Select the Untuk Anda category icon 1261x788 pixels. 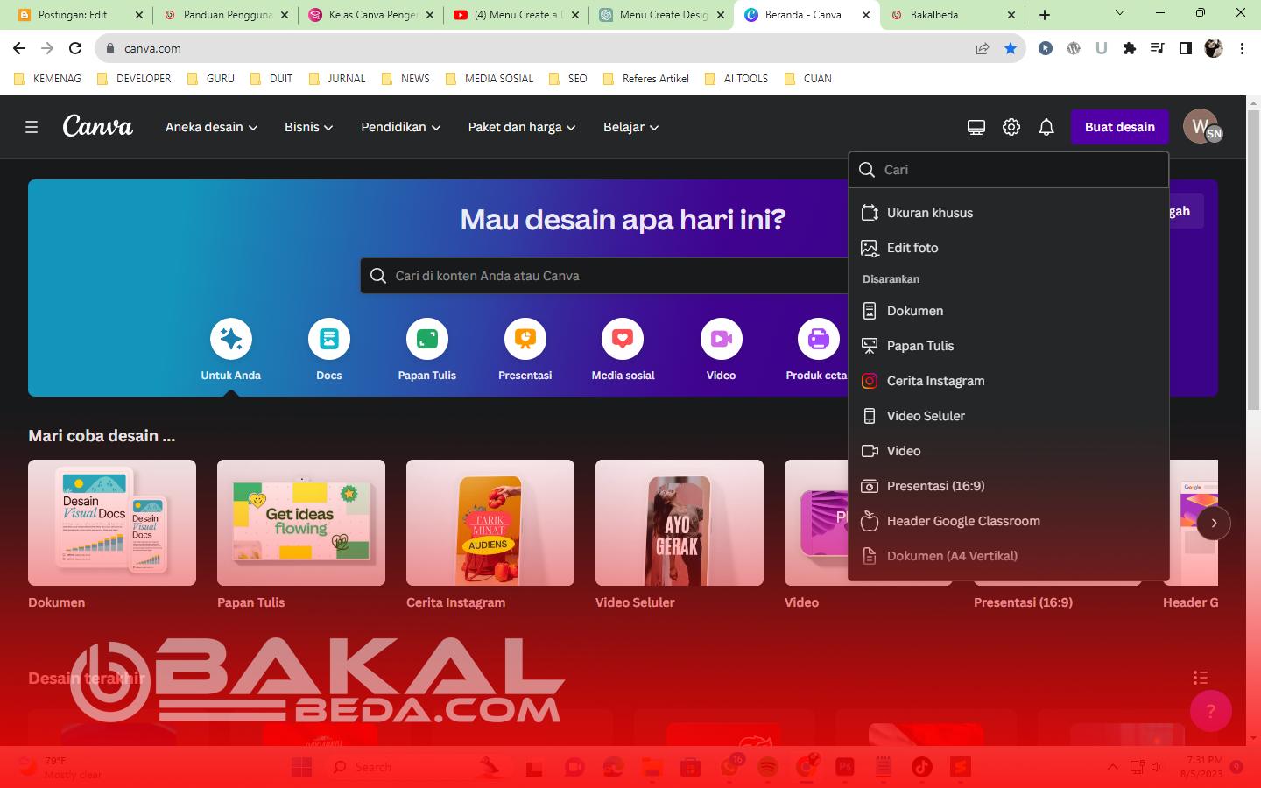231,339
